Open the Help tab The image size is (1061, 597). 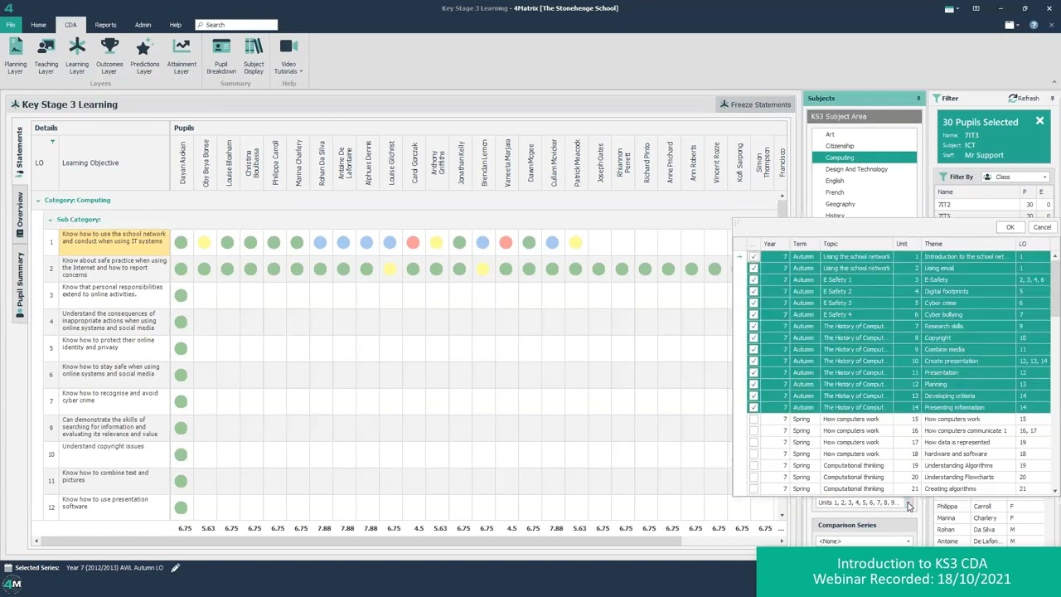point(175,25)
